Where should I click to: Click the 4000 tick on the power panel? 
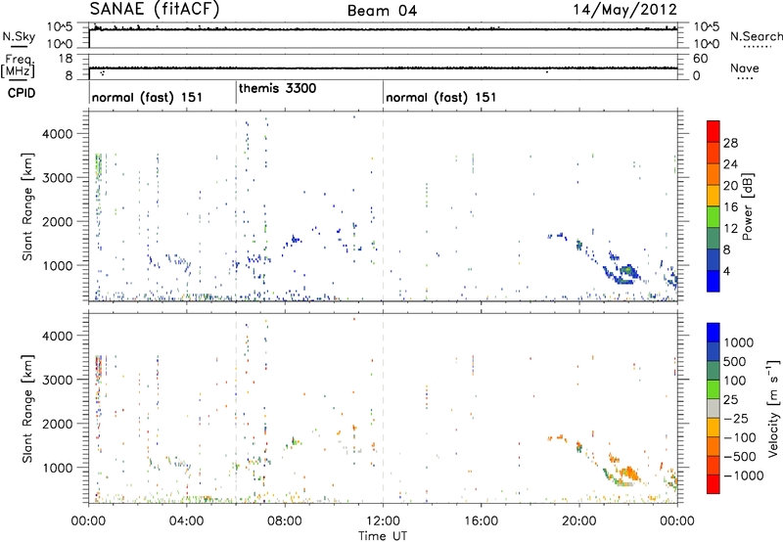point(58,134)
